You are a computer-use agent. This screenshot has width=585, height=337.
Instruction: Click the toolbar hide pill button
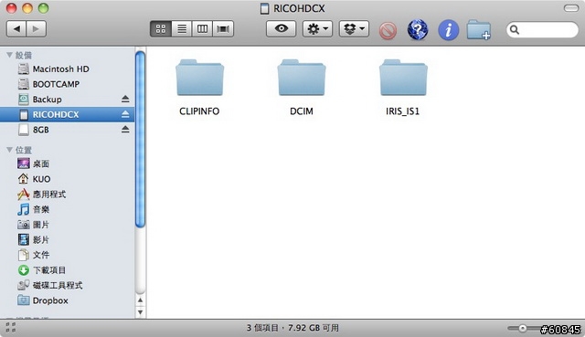point(570,8)
